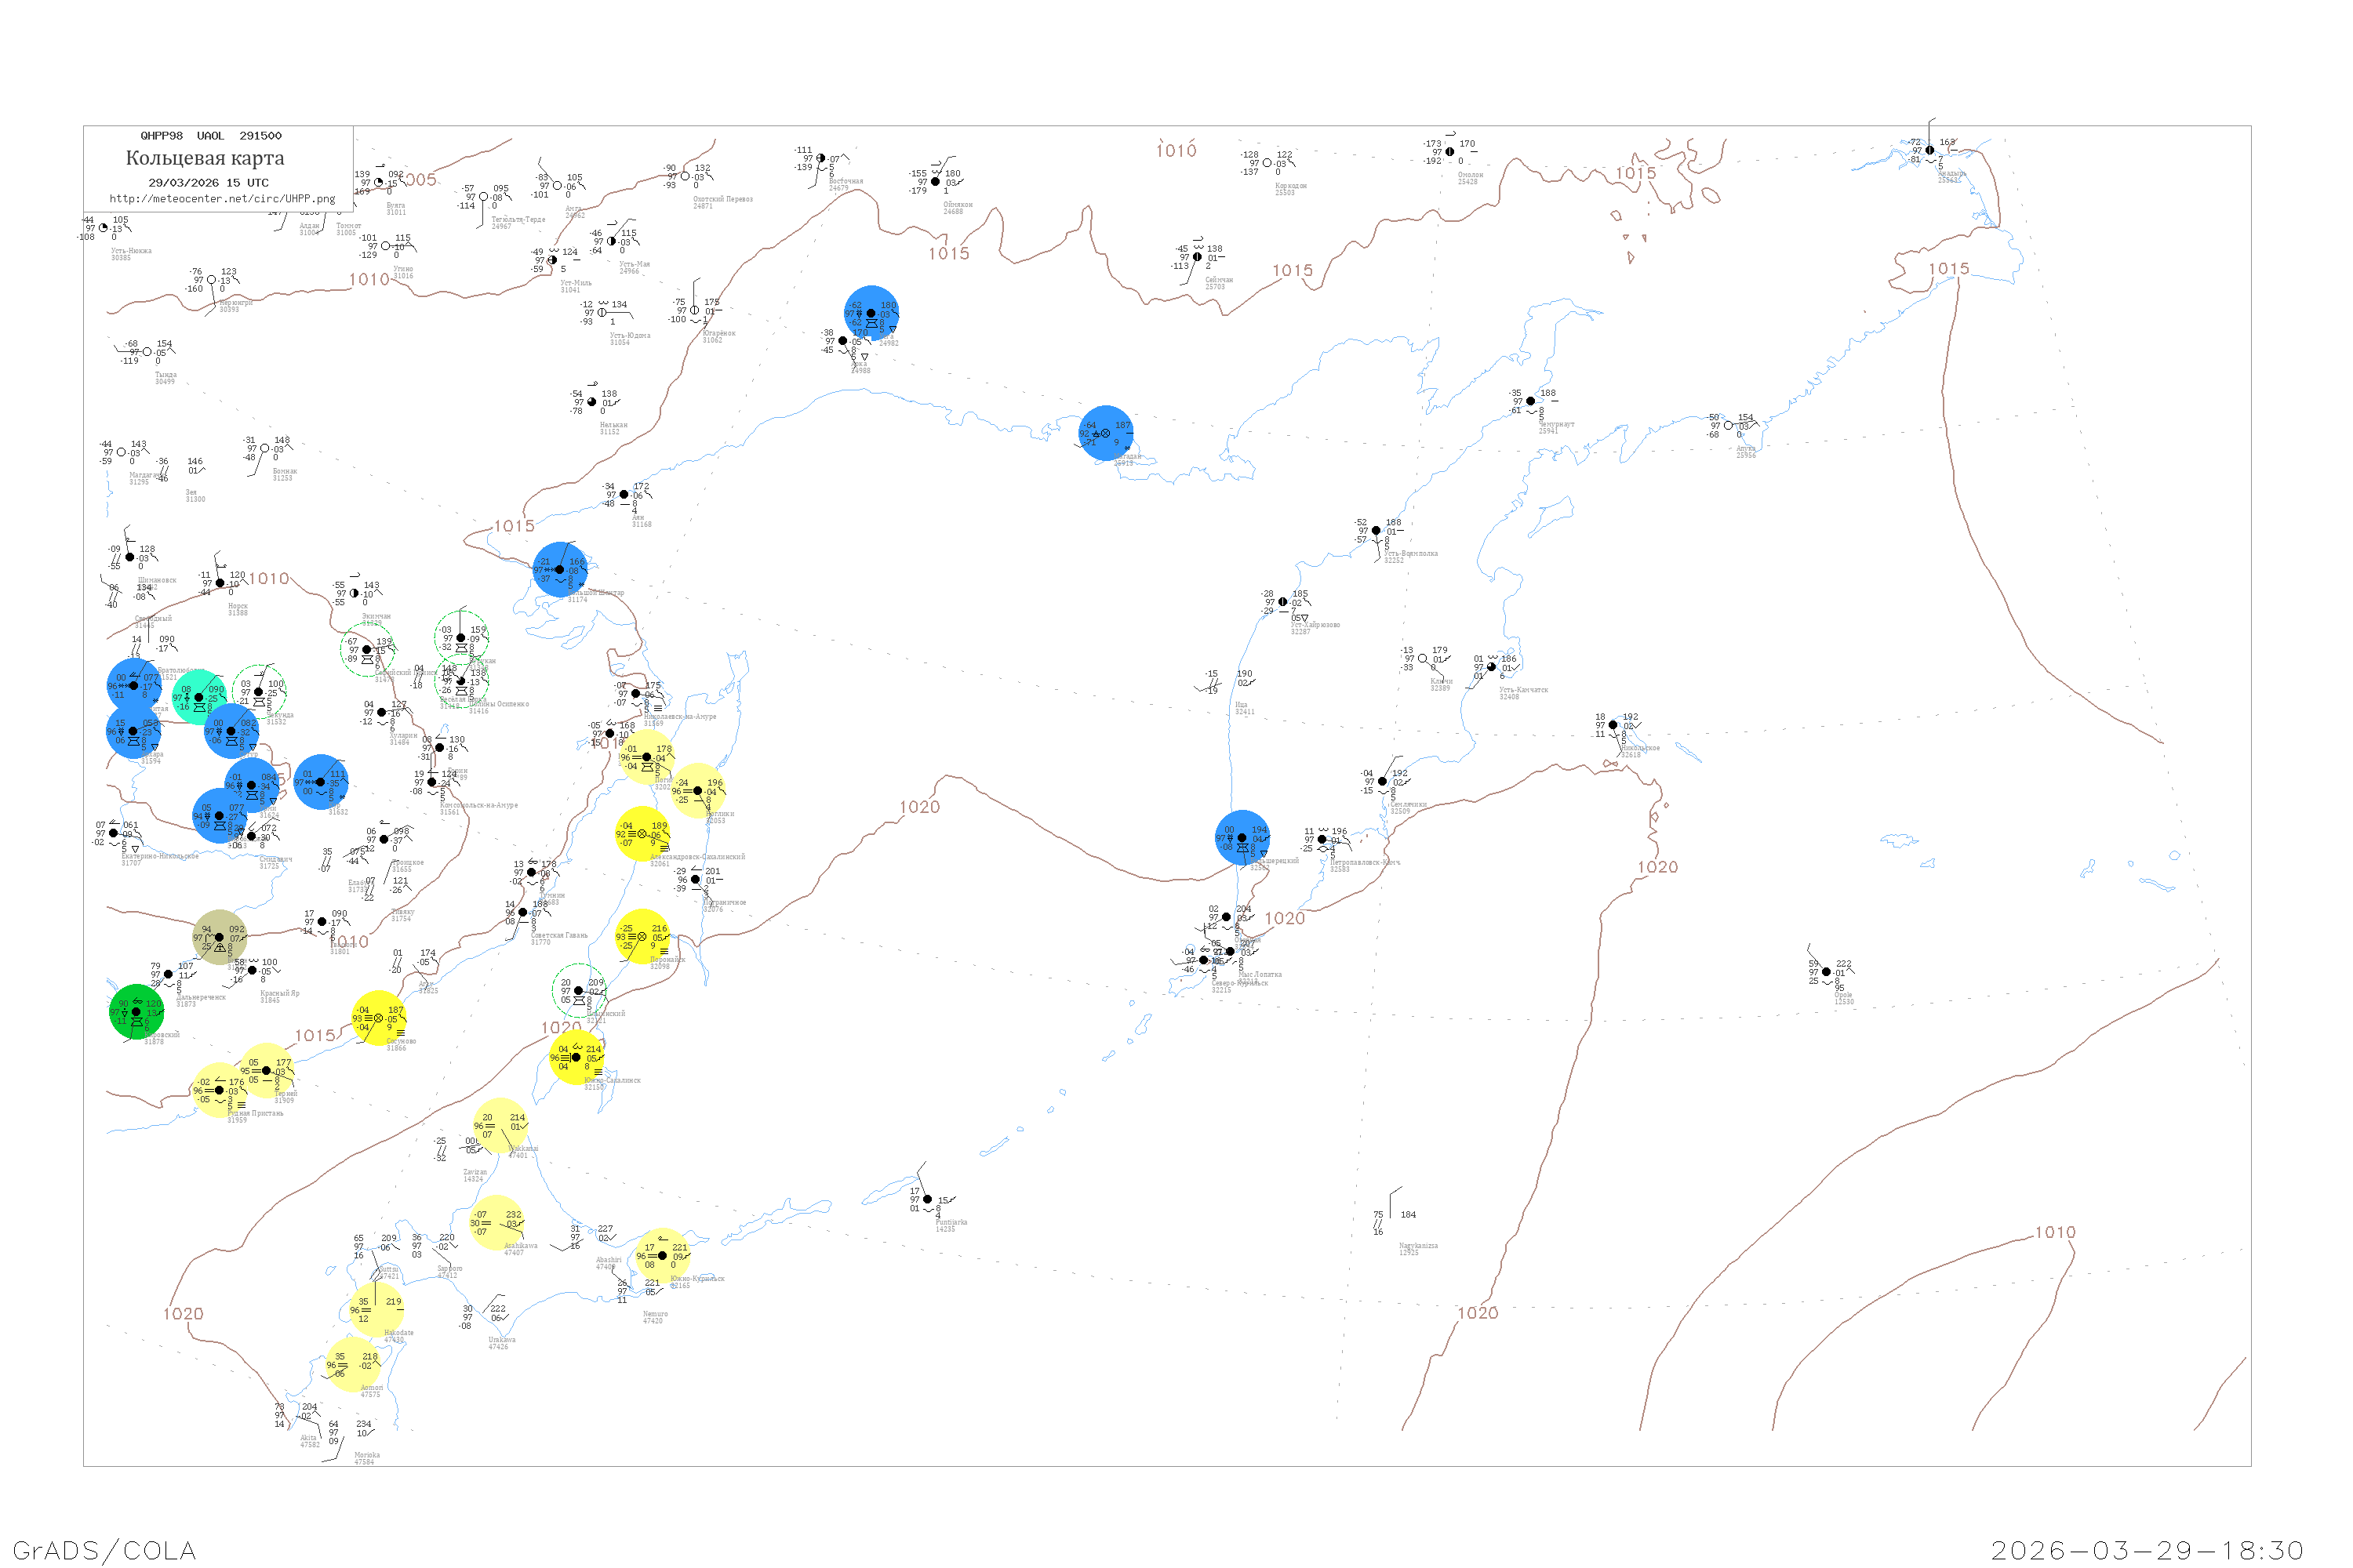Click the Кольцевая карта map title
Image resolution: width=2353 pixels, height=1568 pixels.
tap(205, 158)
